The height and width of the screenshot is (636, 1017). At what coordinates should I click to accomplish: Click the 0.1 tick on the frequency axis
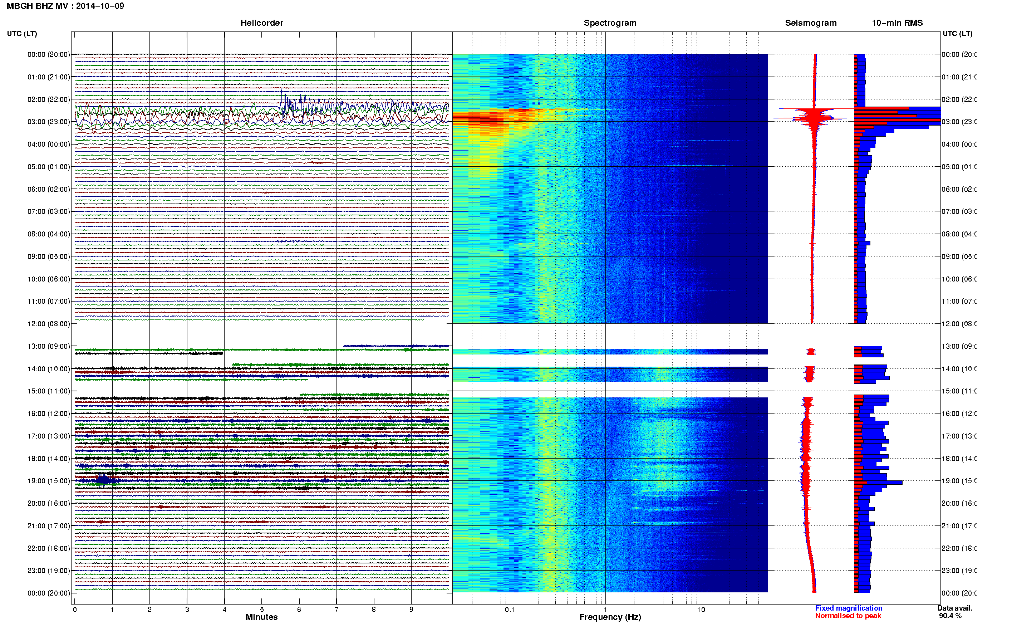(x=510, y=610)
